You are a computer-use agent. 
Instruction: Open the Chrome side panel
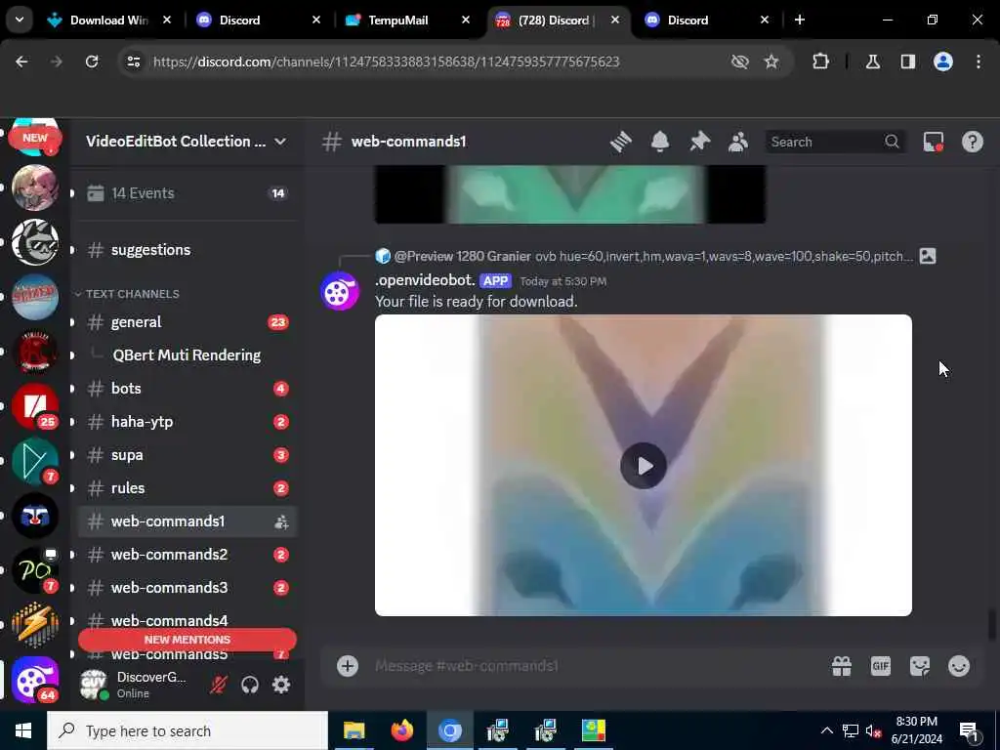click(907, 62)
